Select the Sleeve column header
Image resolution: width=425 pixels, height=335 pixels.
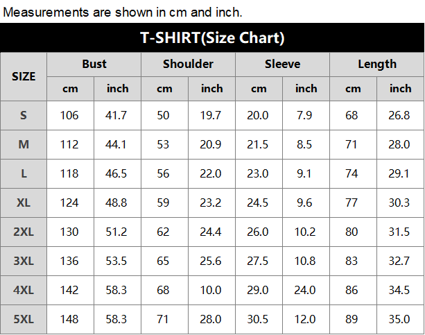click(282, 65)
